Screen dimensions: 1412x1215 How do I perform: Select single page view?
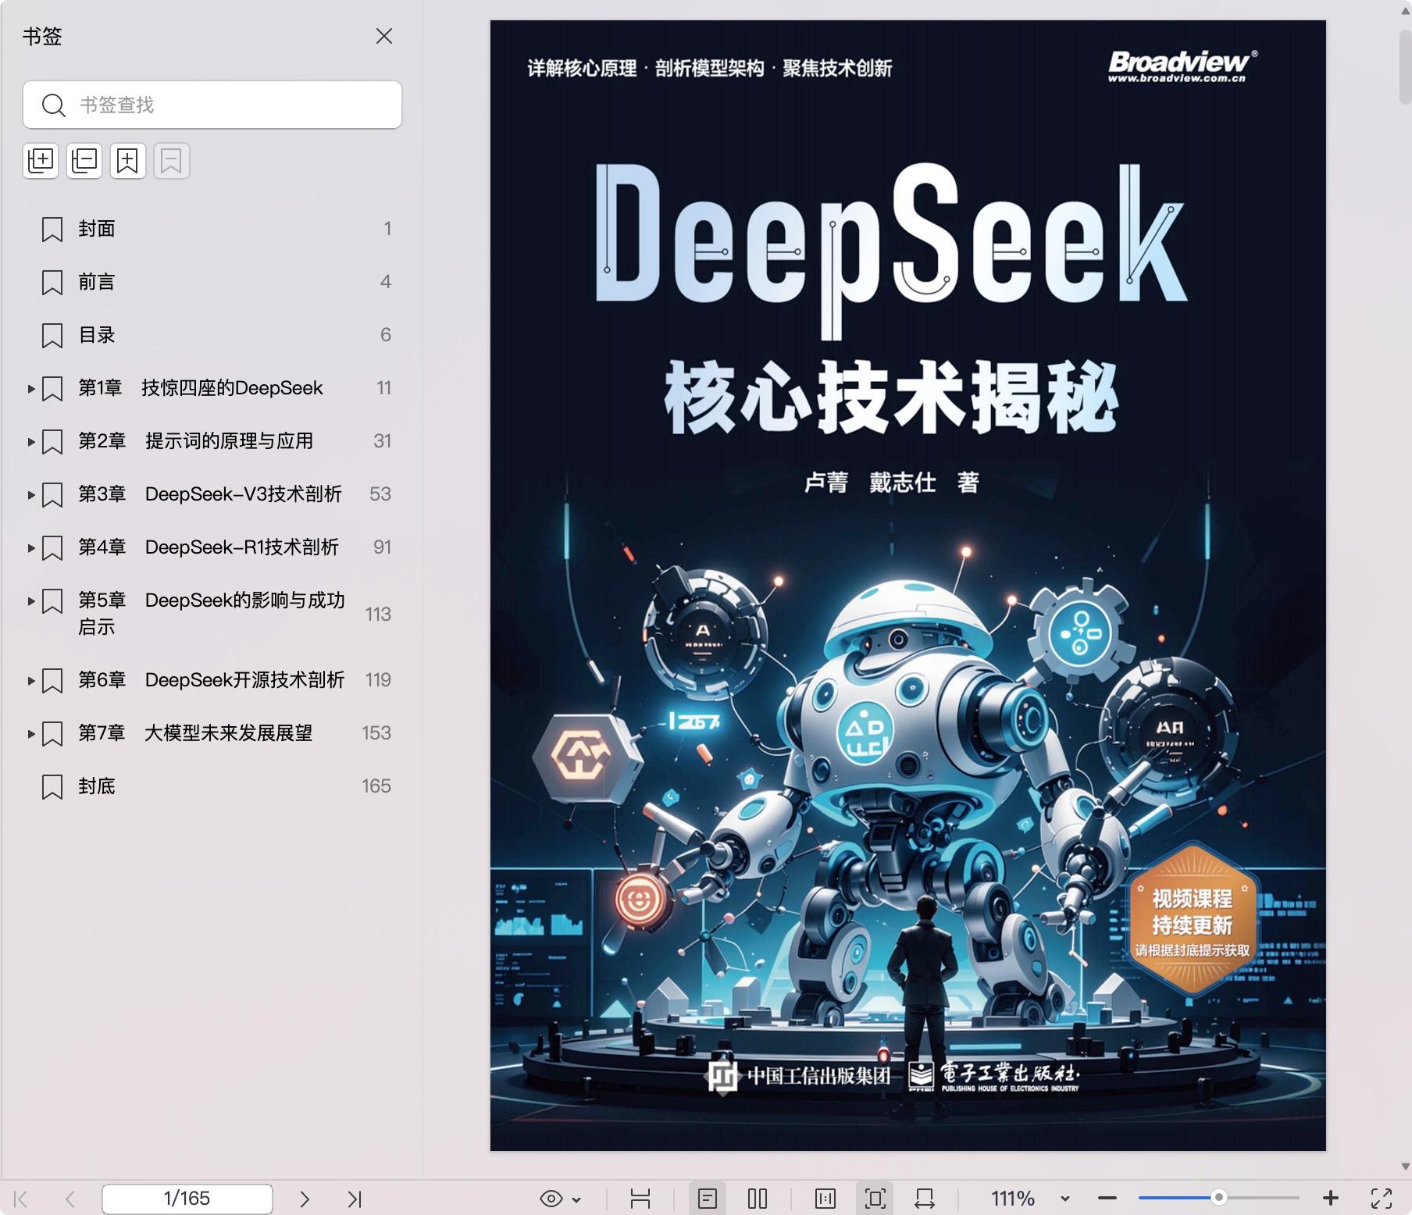click(708, 1199)
